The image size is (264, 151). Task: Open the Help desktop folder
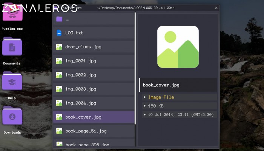12,82
